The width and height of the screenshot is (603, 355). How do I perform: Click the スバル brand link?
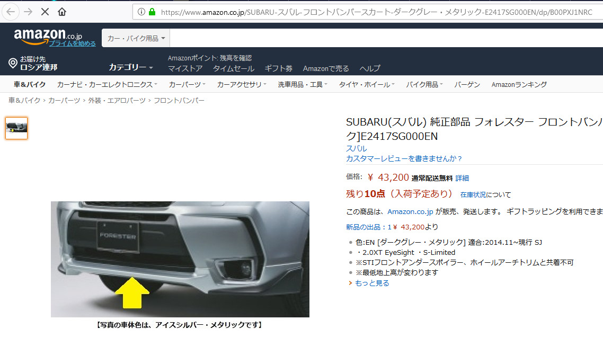352,148
